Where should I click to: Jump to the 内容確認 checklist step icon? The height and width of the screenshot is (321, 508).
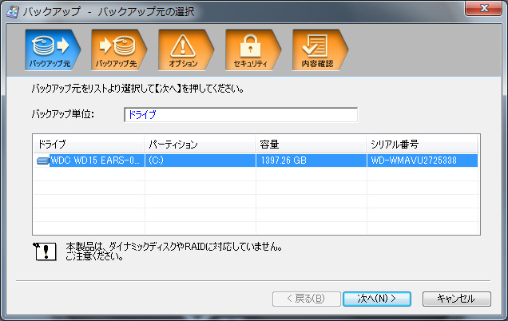tap(320, 50)
